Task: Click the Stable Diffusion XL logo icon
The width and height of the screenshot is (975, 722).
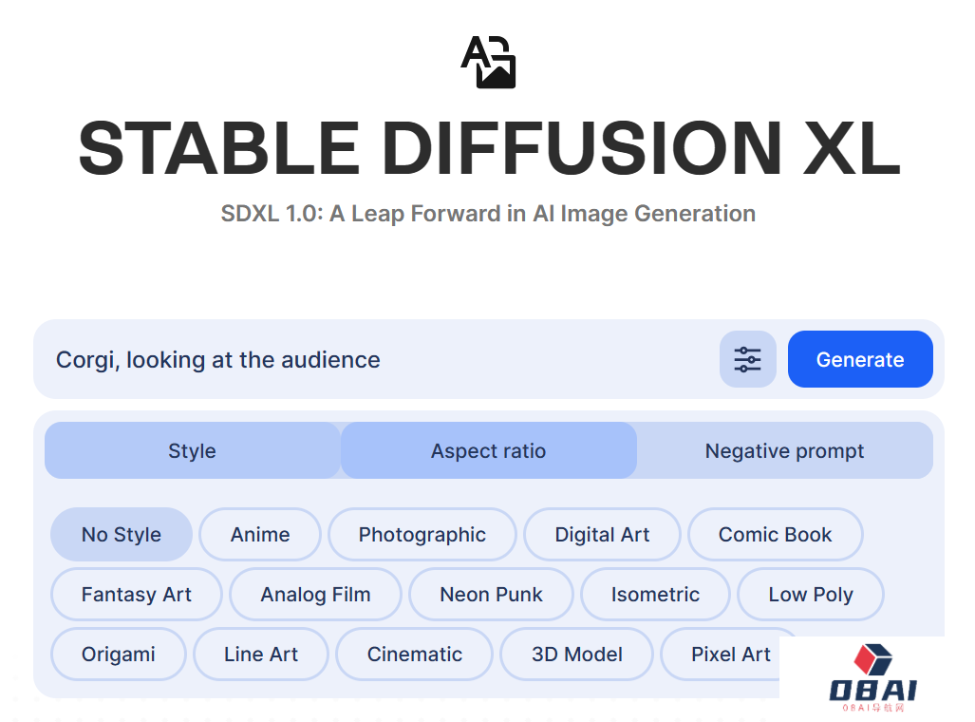Action: [x=488, y=62]
